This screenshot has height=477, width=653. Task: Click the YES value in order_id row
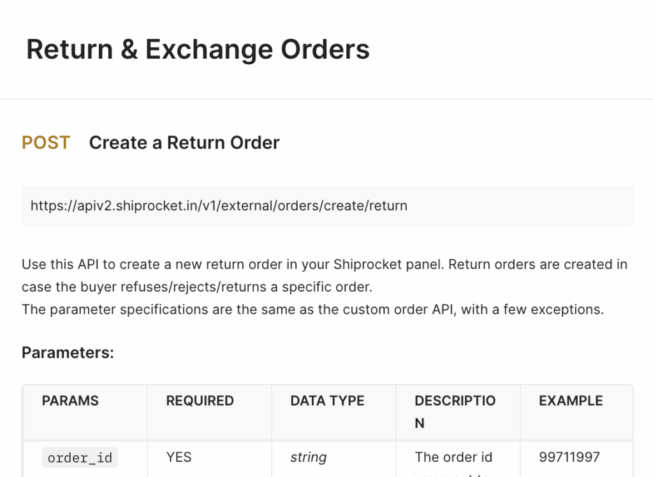[x=179, y=457]
